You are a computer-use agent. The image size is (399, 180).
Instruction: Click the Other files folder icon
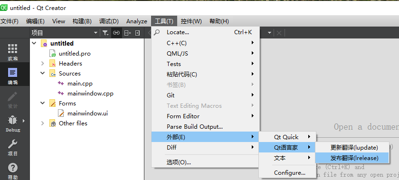tap(52, 123)
